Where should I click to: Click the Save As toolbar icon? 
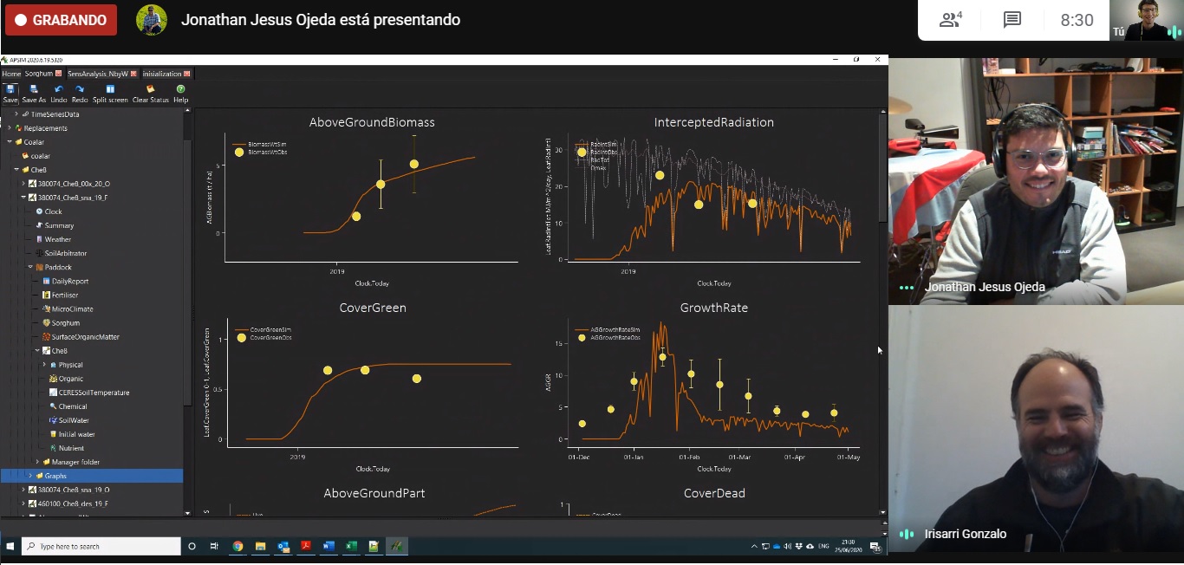pyautogui.click(x=34, y=88)
